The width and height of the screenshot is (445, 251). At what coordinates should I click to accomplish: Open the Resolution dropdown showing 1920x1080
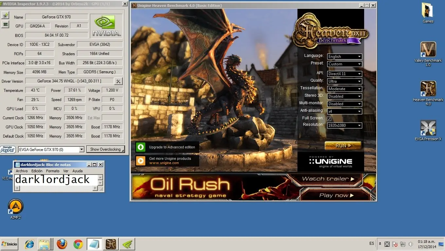[x=345, y=125]
